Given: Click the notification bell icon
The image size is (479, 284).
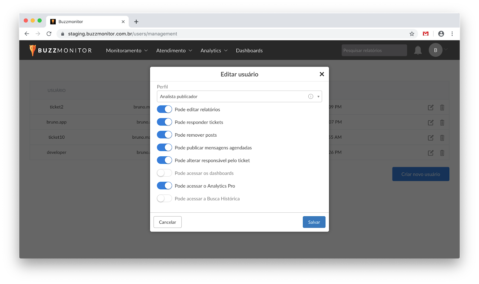Looking at the screenshot, I should click(x=418, y=50).
